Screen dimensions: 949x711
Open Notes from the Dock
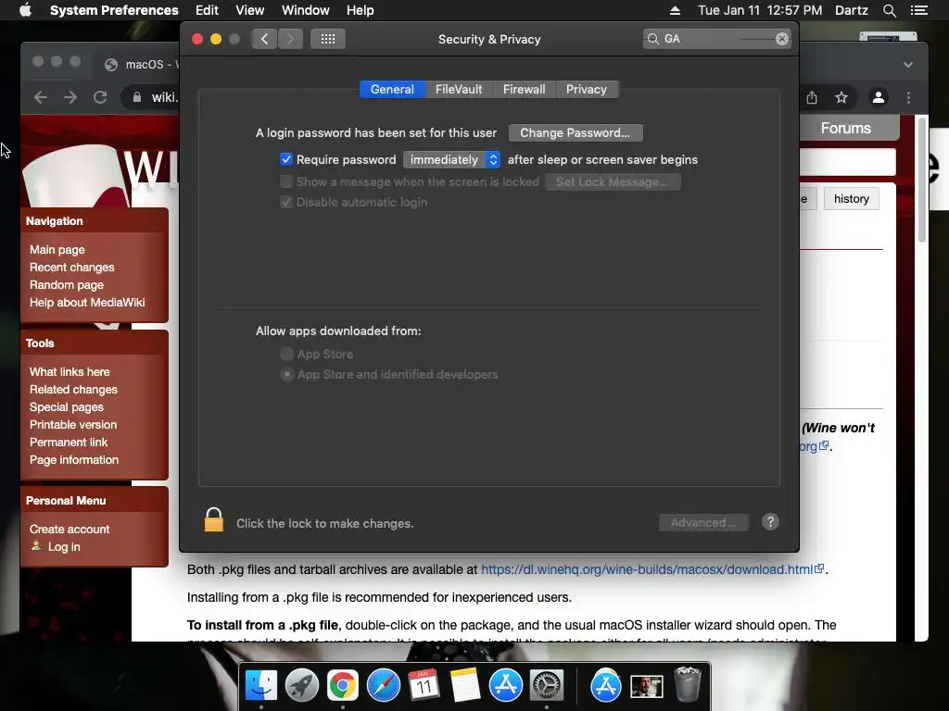click(465, 685)
